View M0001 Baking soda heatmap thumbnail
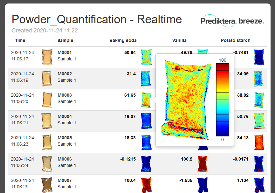 click(147, 57)
